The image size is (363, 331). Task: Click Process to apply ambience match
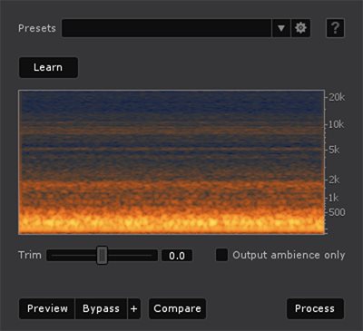click(315, 308)
